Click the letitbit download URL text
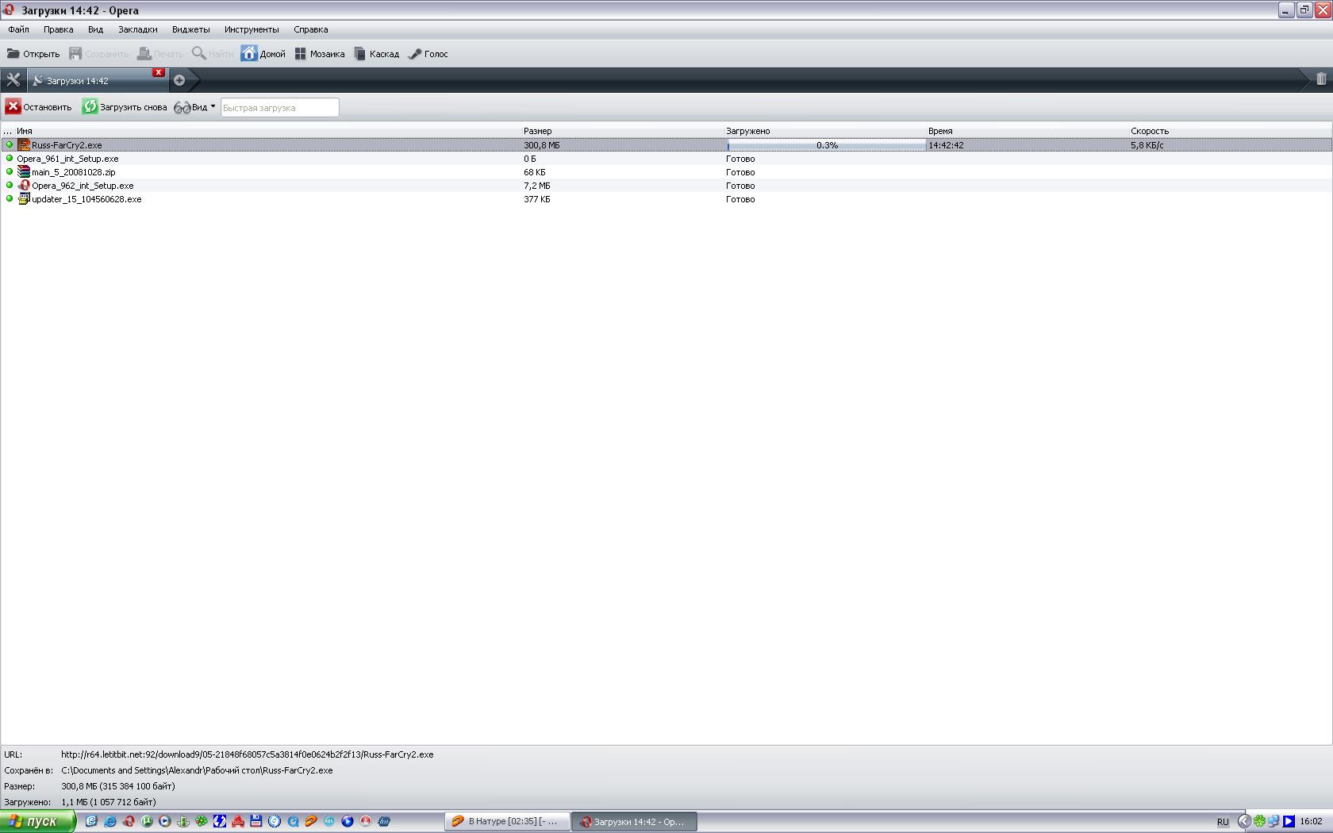 point(248,754)
